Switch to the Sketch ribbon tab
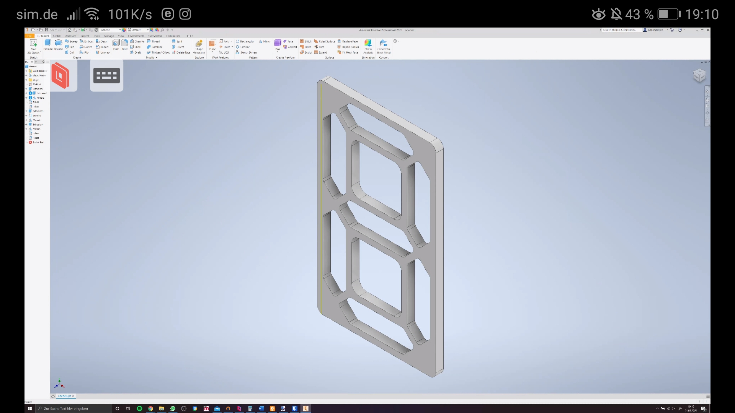The image size is (735, 413). [x=57, y=36]
